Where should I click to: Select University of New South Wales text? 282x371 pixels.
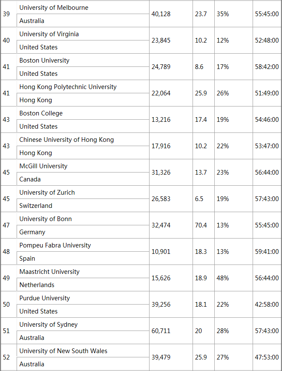[63, 351]
